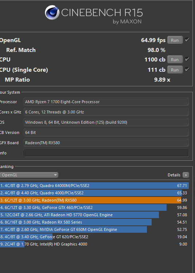Expand ranking Details arrow button
Viewport: 195px width, 273px height.
[186, 175]
